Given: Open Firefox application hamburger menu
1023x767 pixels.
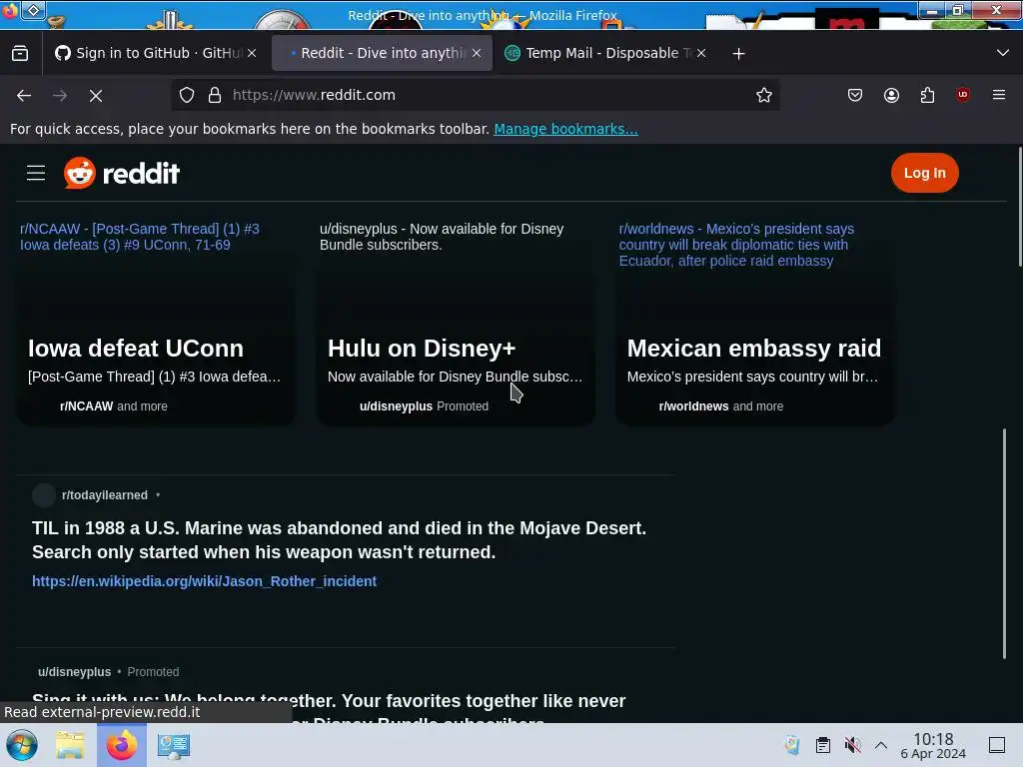Looking at the screenshot, I should tap(999, 95).
